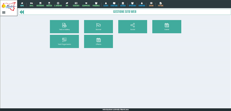Click the Intestazione azienda: MareLuna footer text
Viewport: 231px width, 111px height.
pos(115,109)
